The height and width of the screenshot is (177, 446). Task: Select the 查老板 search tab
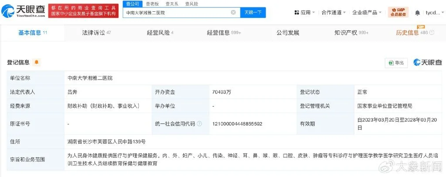tap(152, 3)
